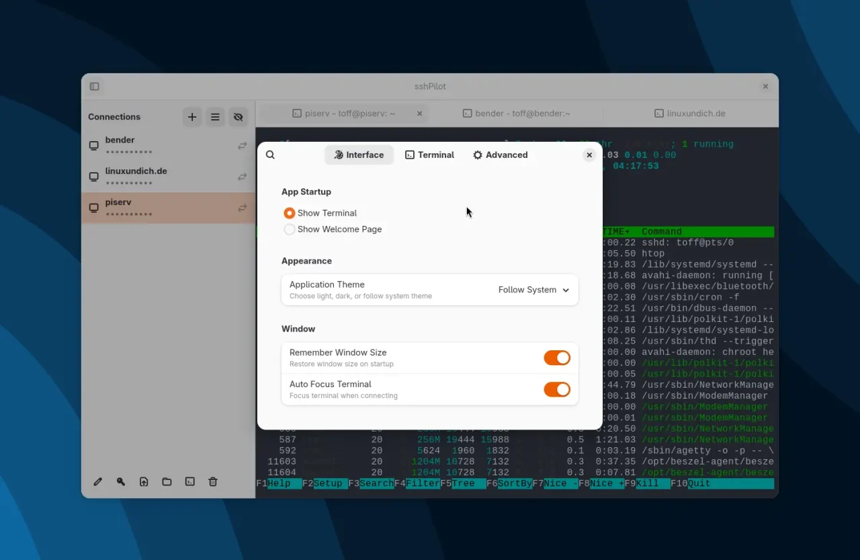Close the preferences dialog
This screenshot has width=860, height=560.
(x=589, y=155)
